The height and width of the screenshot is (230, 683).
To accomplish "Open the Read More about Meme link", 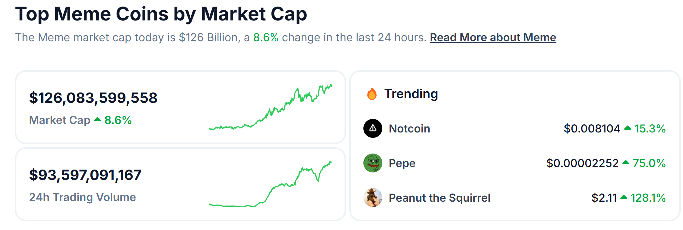I will (493, 37).
